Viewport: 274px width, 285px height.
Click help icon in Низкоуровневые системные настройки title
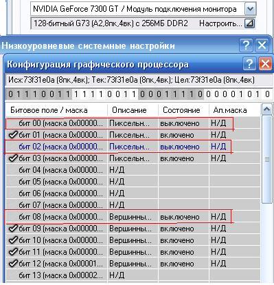[x=246, y=45]
